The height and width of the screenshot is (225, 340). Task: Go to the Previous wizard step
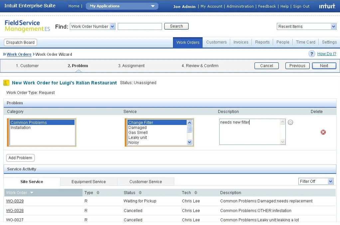click(297, 66)
